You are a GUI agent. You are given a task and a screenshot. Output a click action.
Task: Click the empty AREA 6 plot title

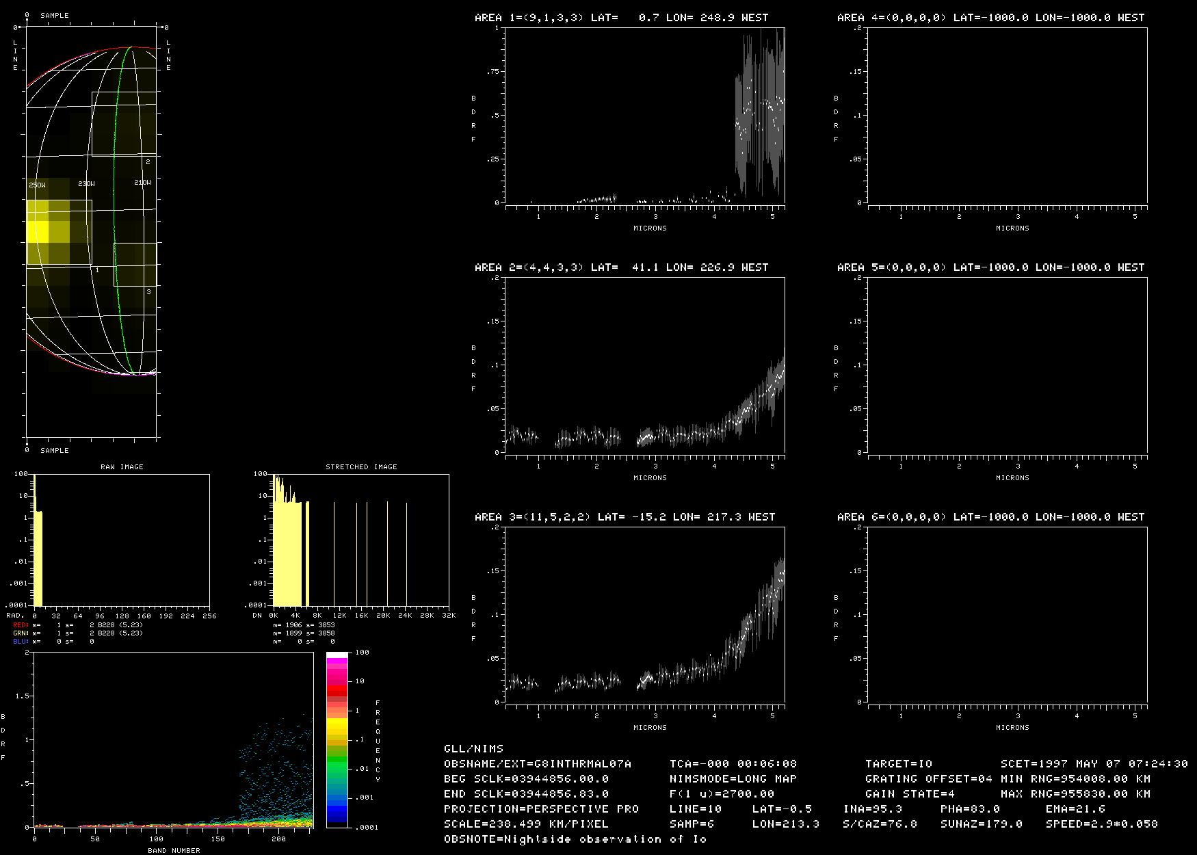pyautogui.click(x=990, y=517)
